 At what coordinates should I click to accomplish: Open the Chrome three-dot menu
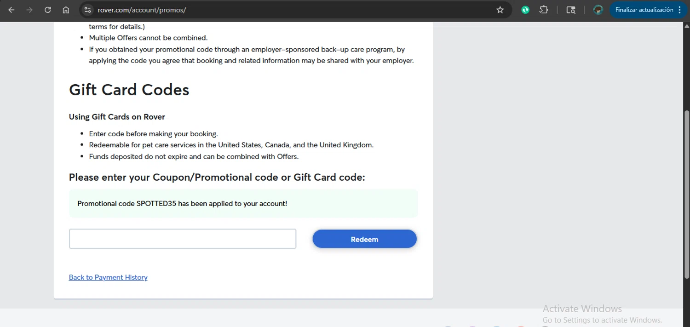pyautogui.click(x=680, y=10)
